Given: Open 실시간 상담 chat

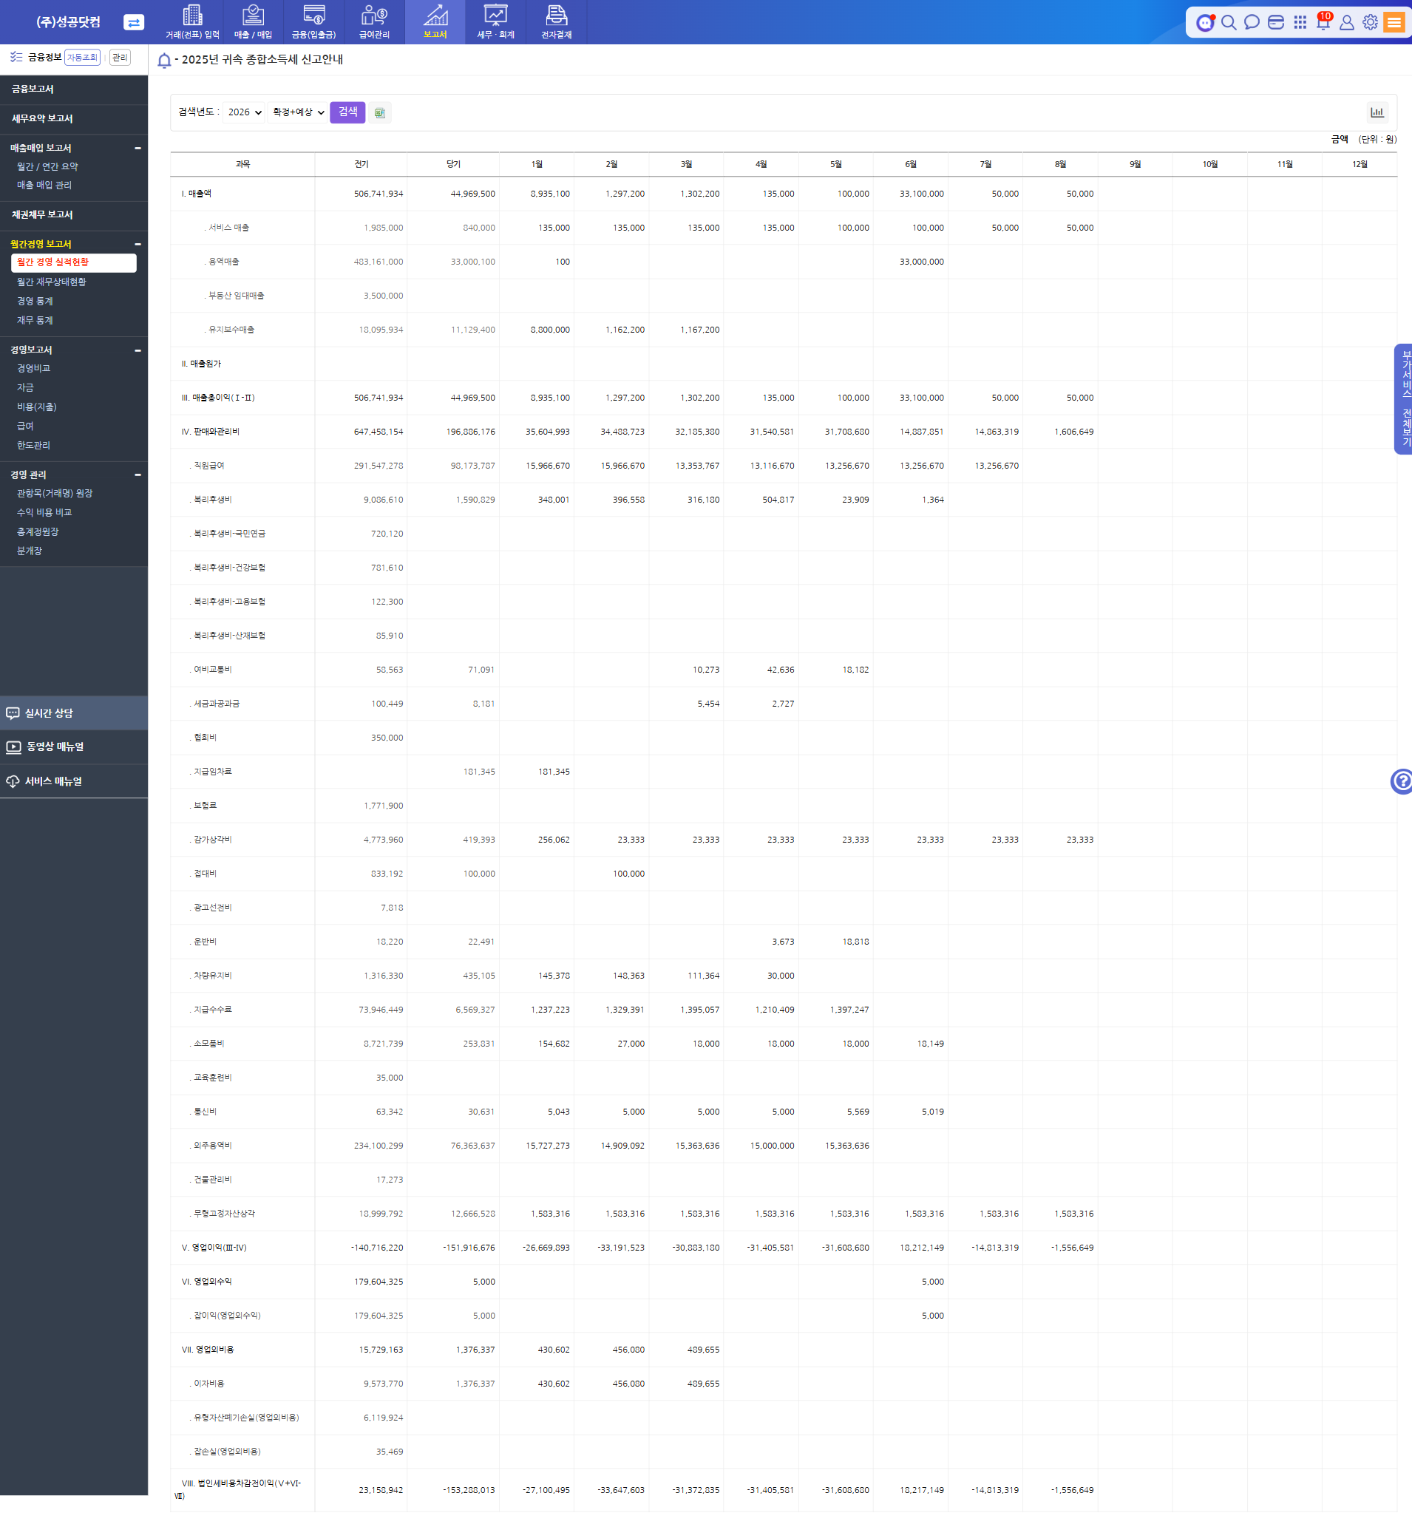Looking at the screenshot, I should [73, 713].
